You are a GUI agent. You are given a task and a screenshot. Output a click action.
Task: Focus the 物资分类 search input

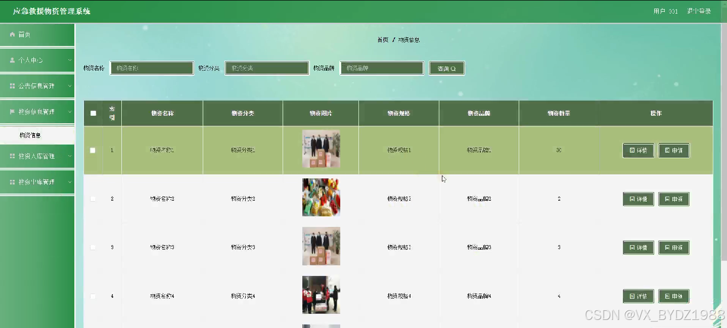[x=267, y=68]
